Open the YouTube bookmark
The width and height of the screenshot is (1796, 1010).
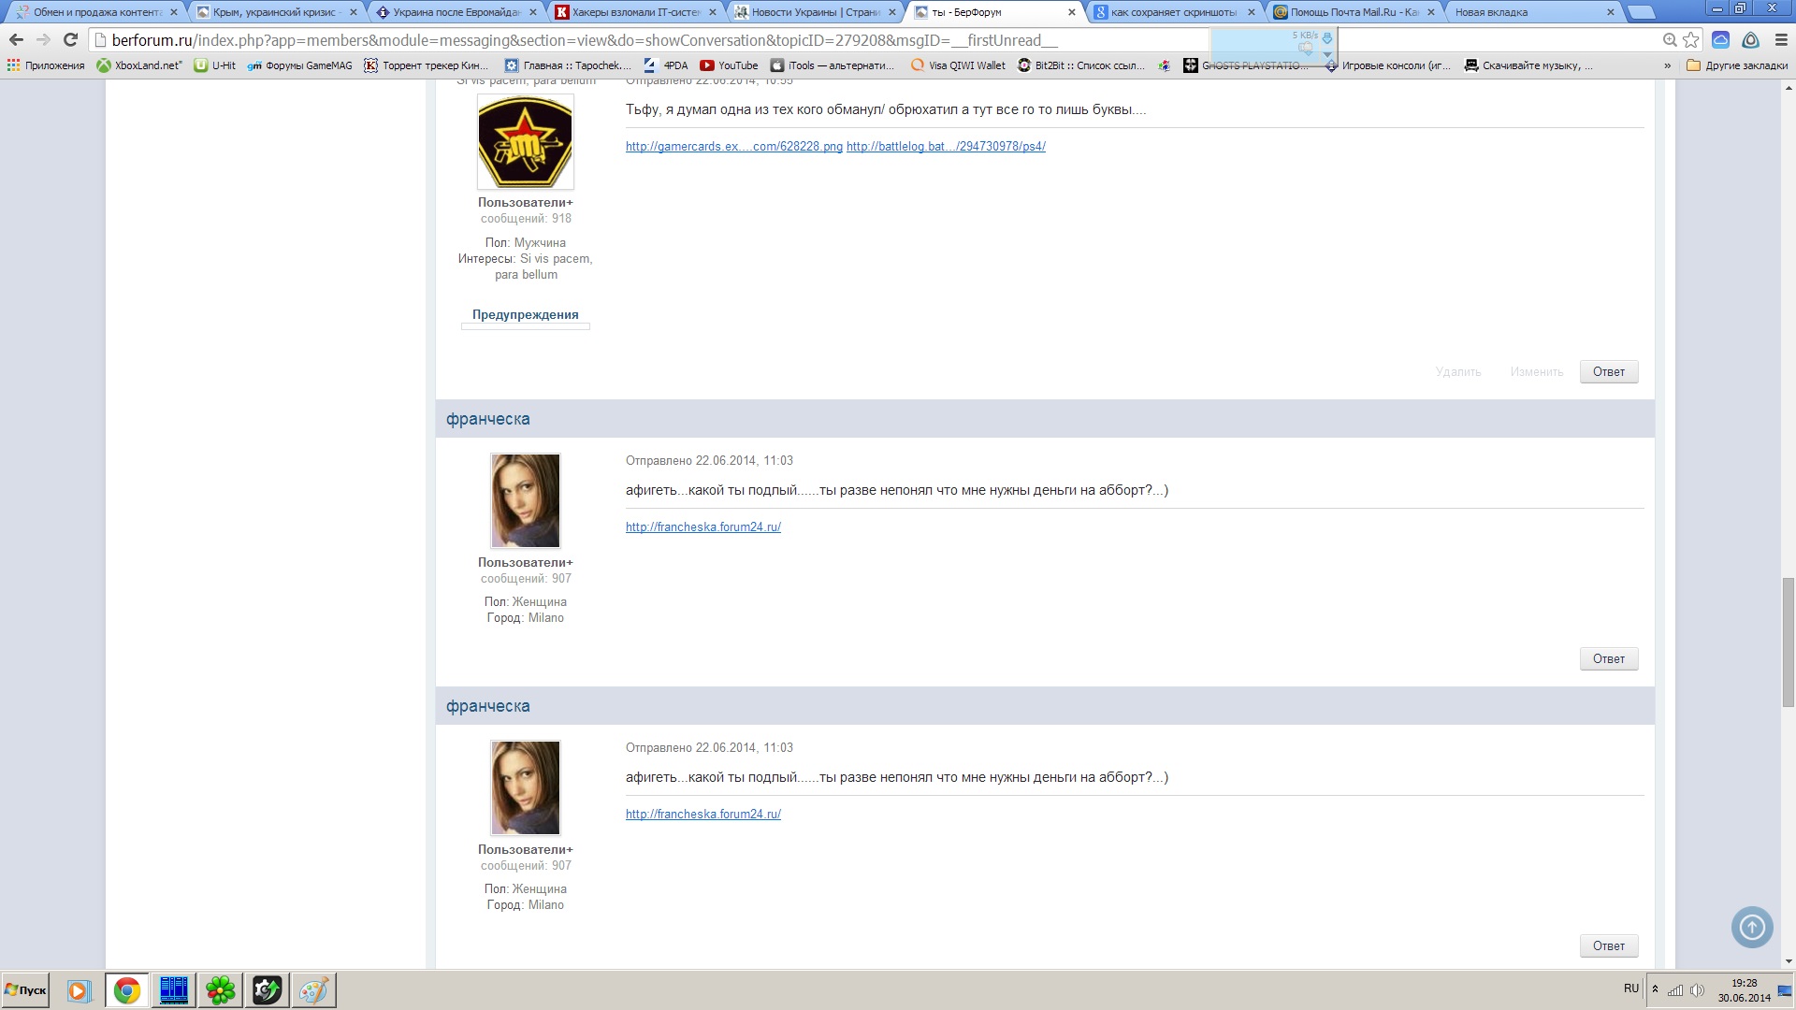click(x=729, y=65)
